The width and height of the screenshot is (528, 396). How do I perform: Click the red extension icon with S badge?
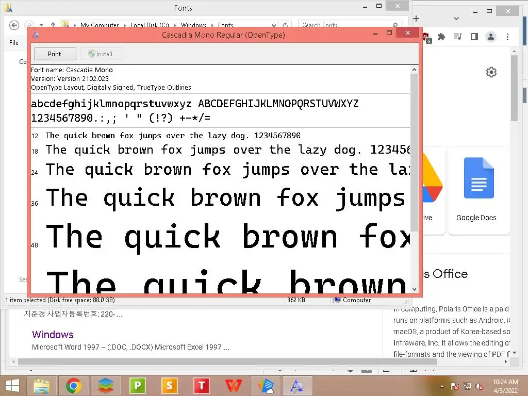pos(427,37)
